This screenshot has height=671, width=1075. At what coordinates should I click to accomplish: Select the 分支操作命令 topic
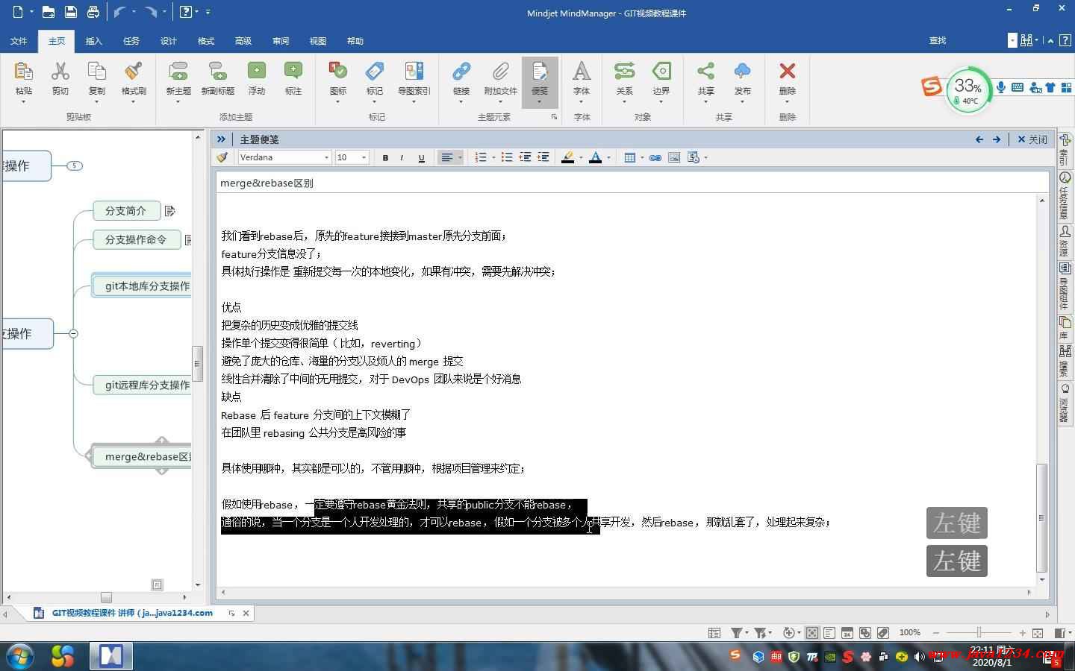click(x=137, y=239)
